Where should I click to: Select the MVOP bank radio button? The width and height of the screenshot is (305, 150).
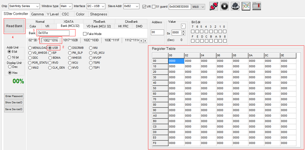coord(91,58)
